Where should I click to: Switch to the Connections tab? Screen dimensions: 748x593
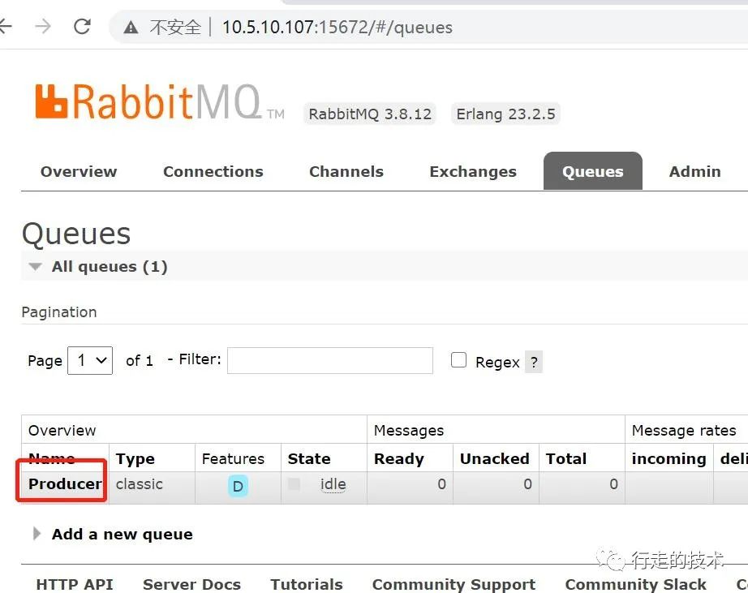[x=213, y=171]
